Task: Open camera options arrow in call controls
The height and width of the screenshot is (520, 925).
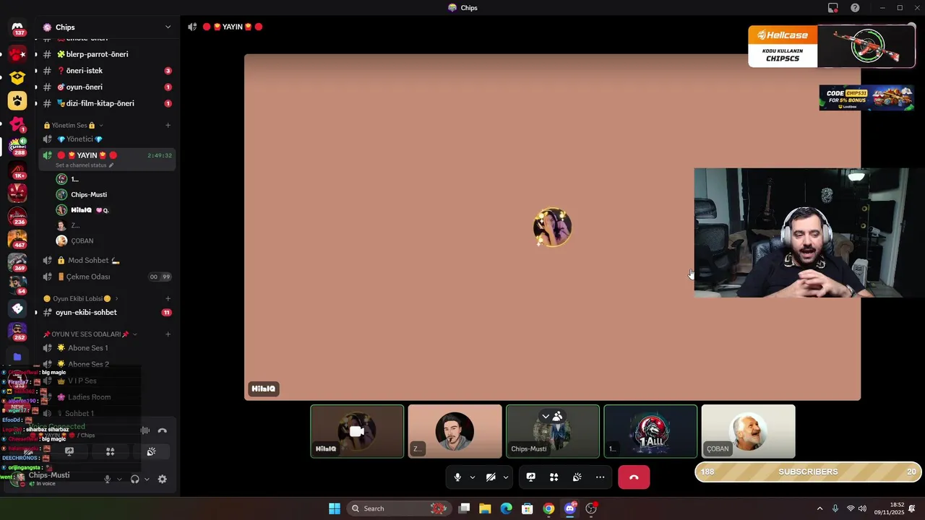Action: click(506, 477)
